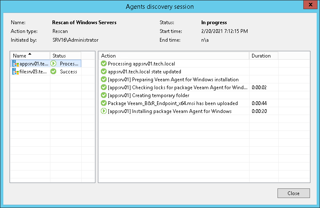Image resolution: width=320 pixels, height=208 pixels.
Task: Click the 0:00:44 duration value
Action: pos(259,103)
